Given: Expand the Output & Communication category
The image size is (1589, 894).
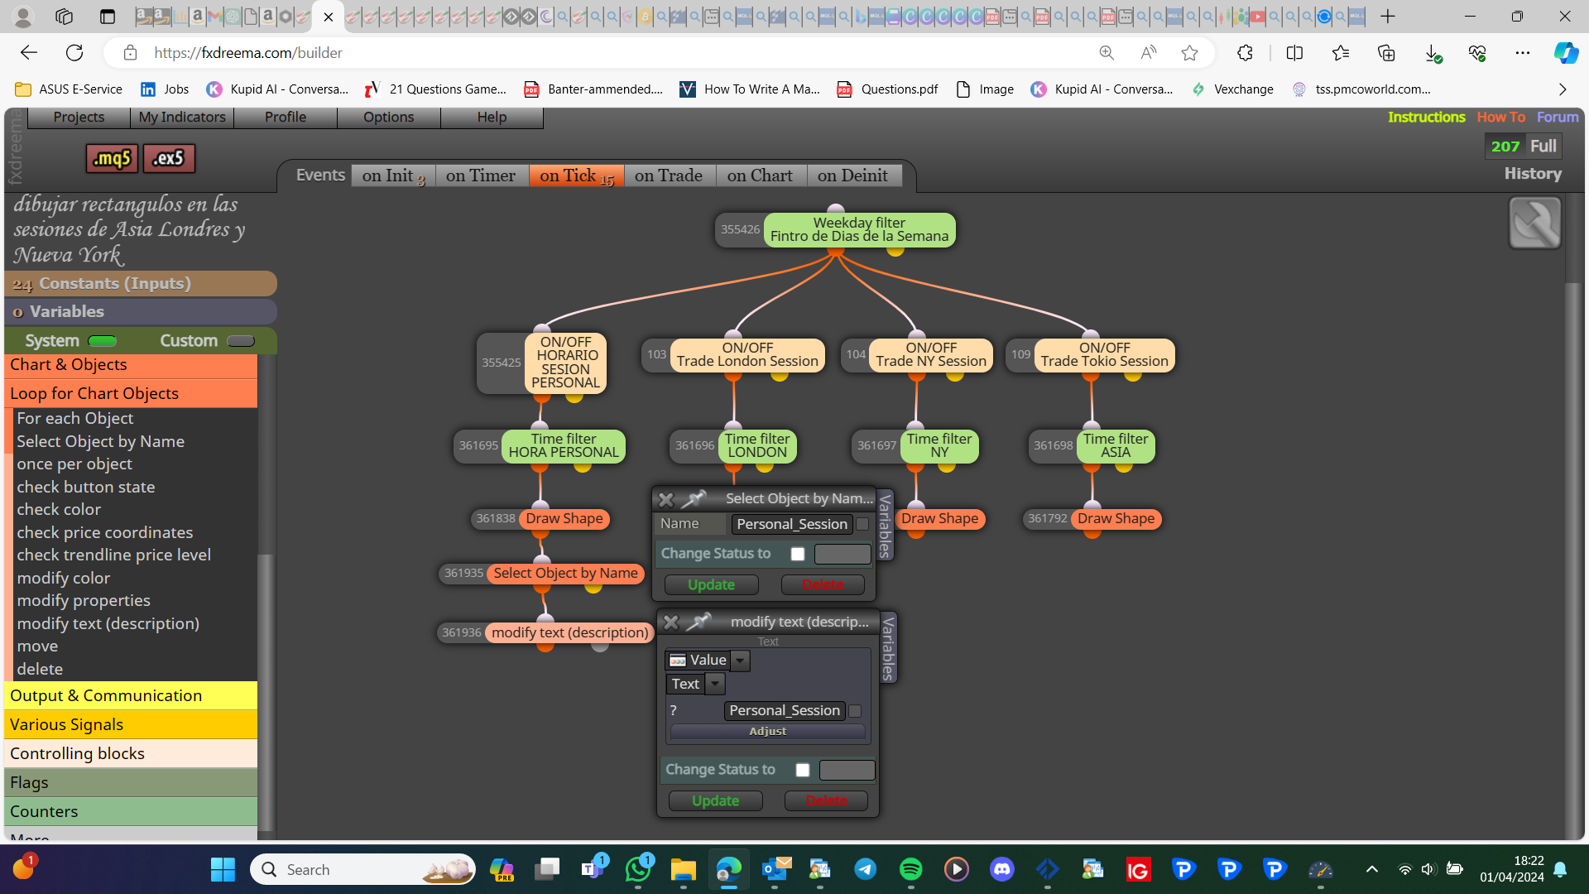Looking at the screenshot, I should pyautogui.click(x=131, y=696).
